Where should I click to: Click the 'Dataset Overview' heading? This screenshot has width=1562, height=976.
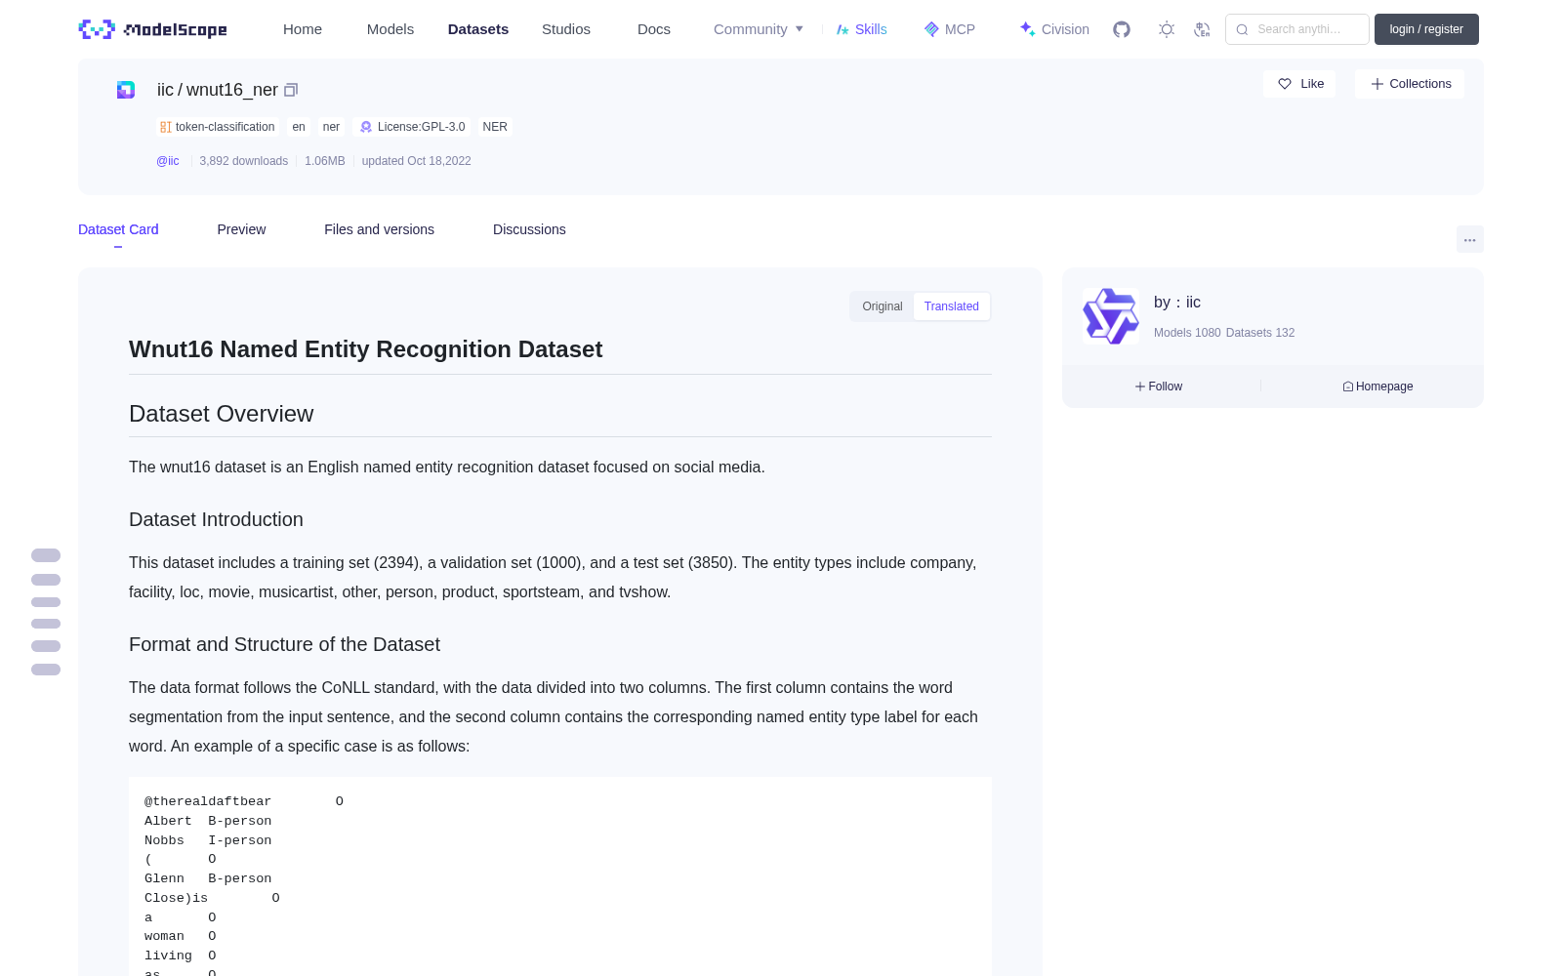[x=222, y=414]
